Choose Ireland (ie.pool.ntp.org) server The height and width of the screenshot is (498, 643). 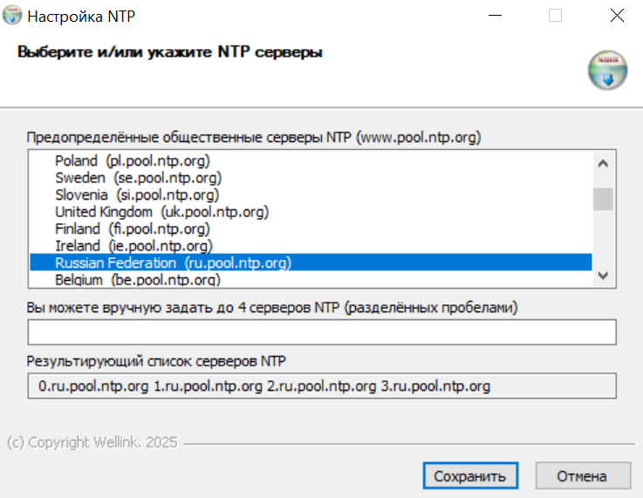coord(133,246)
